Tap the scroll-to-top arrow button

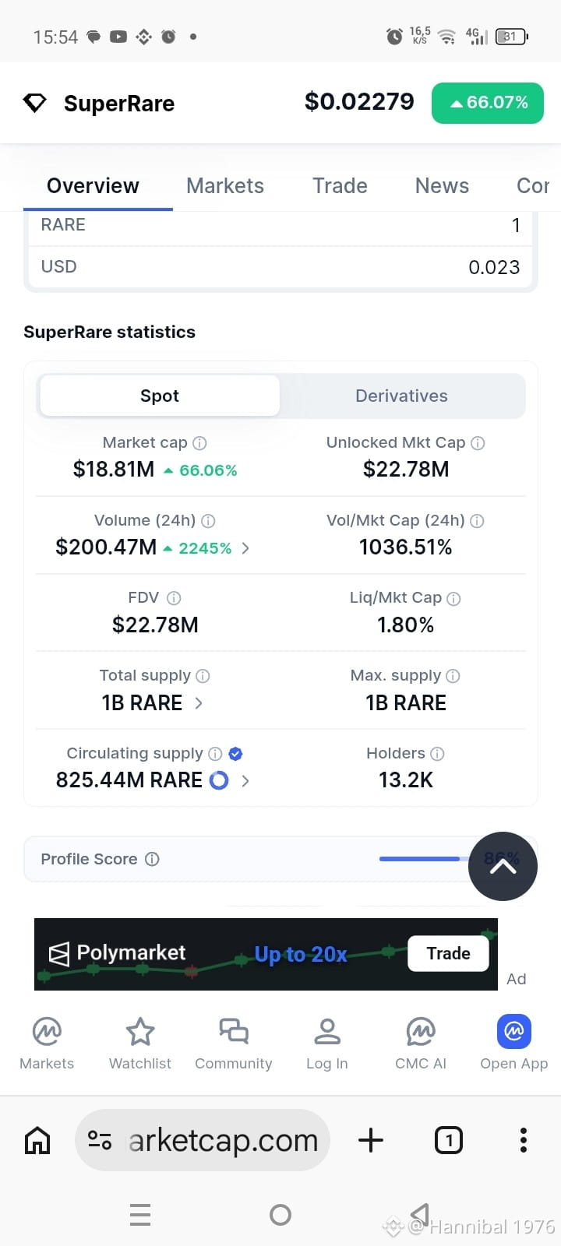(503, 866)
